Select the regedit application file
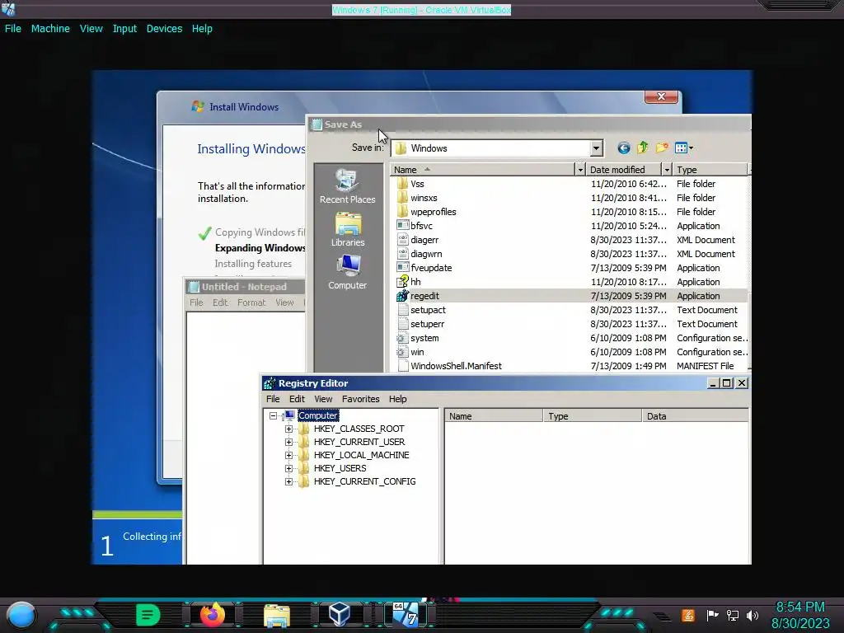 424,296
